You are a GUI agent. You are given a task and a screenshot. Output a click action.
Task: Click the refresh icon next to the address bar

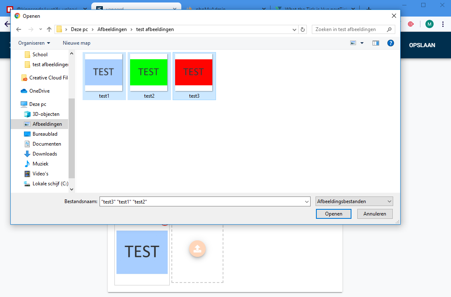point(303,29)
